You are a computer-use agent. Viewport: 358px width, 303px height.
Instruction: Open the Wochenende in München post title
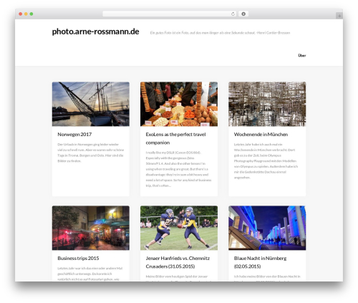(261, 135)
